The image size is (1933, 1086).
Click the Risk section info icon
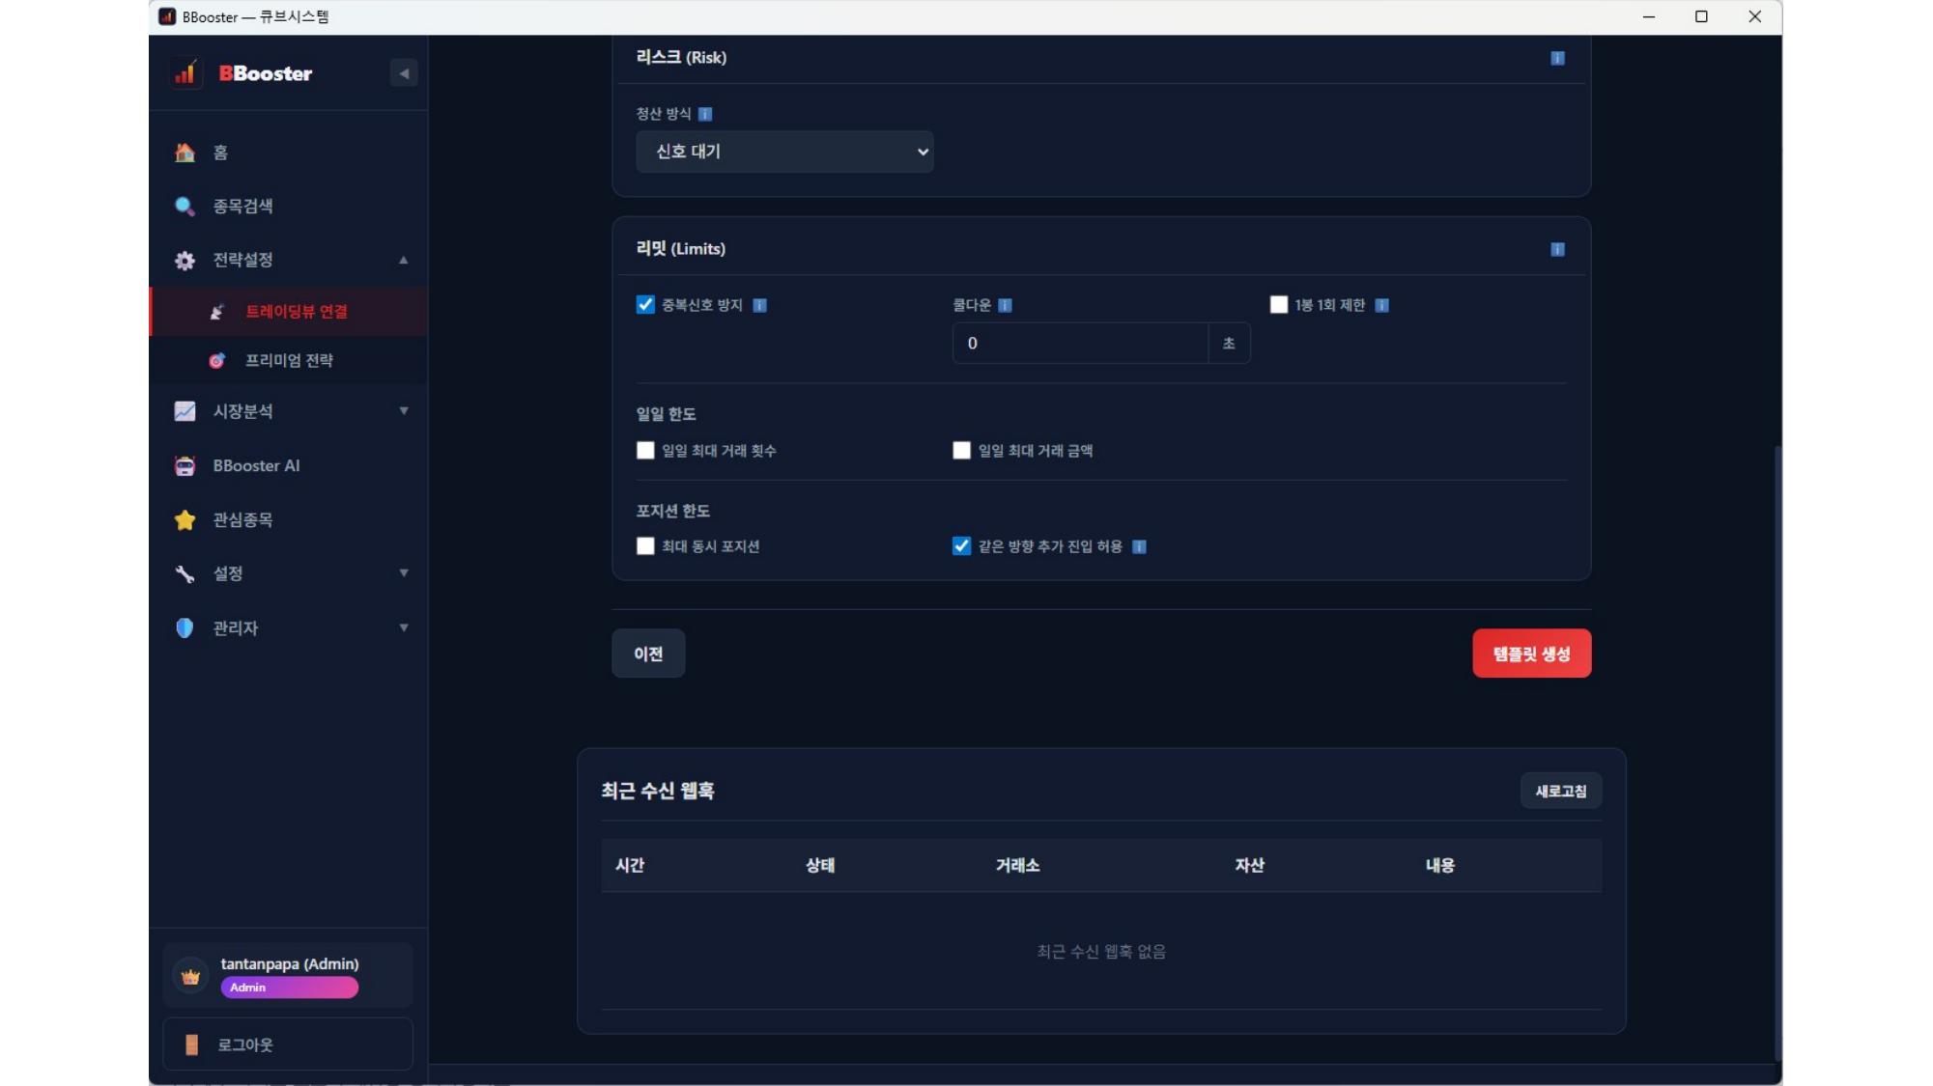tap(1557, 58)
